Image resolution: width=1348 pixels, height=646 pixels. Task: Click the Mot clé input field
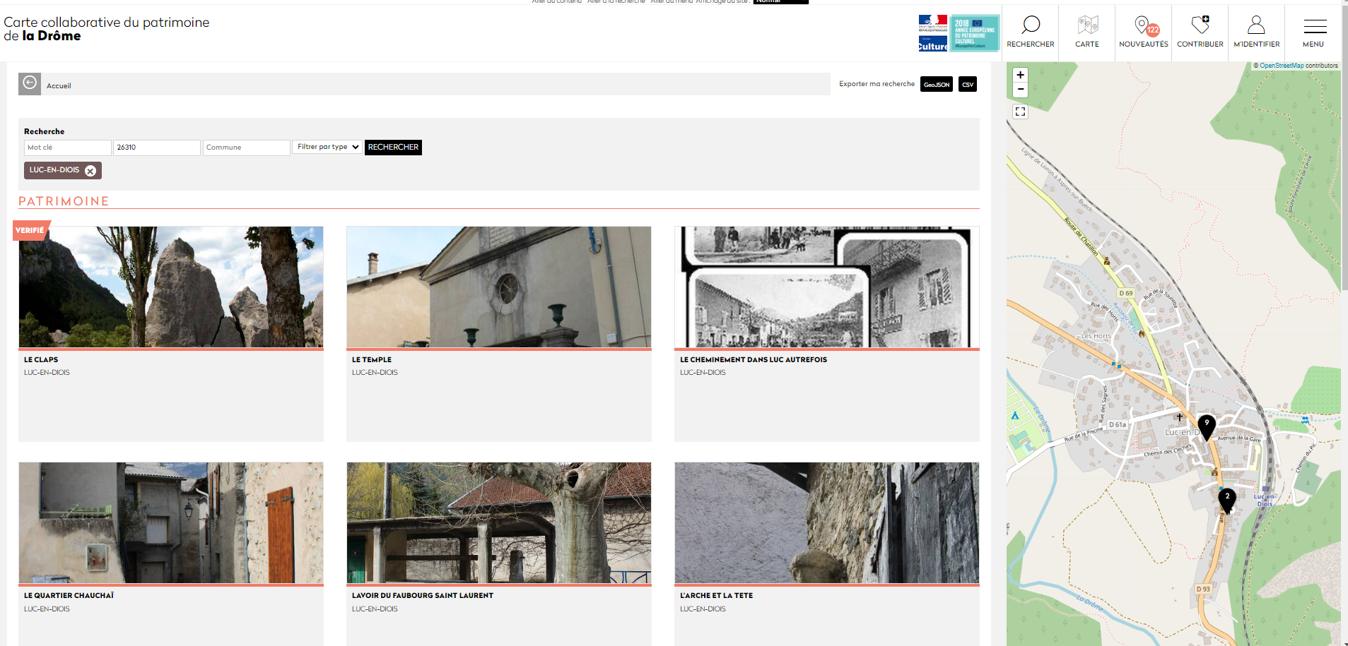pos(68,148)
